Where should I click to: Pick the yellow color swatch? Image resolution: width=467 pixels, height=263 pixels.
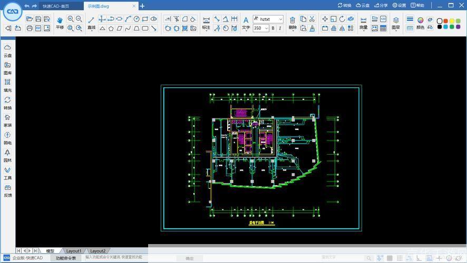coord(452,21)
